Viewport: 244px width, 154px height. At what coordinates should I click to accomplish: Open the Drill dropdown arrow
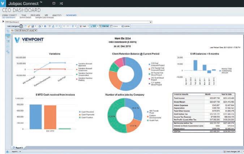98,26
